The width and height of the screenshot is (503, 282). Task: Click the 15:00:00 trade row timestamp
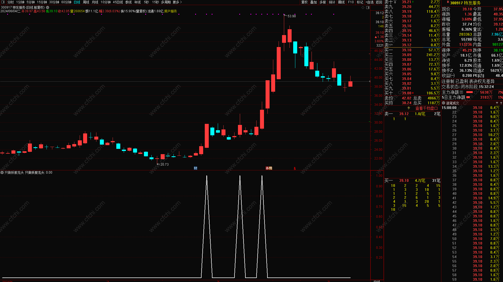coord(449,108)
